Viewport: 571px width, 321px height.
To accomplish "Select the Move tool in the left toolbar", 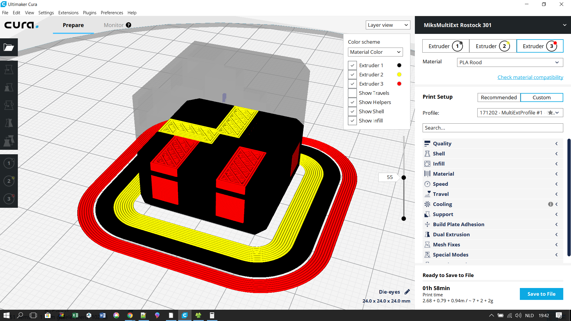I will tap(9, 70).
